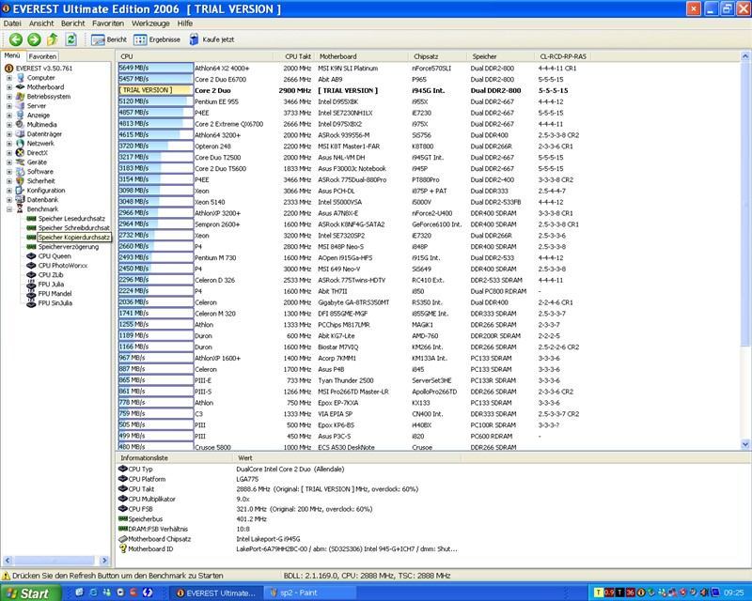Switch to the Favoriten sidebar tab
752x601 pixels.
point(42,56)
